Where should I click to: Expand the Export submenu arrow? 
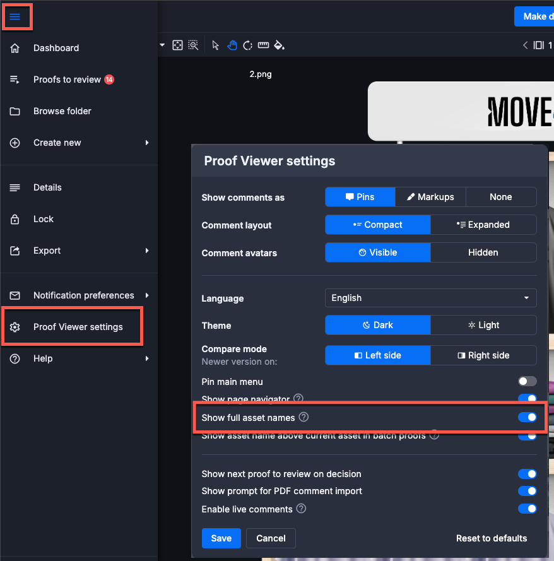147,251
